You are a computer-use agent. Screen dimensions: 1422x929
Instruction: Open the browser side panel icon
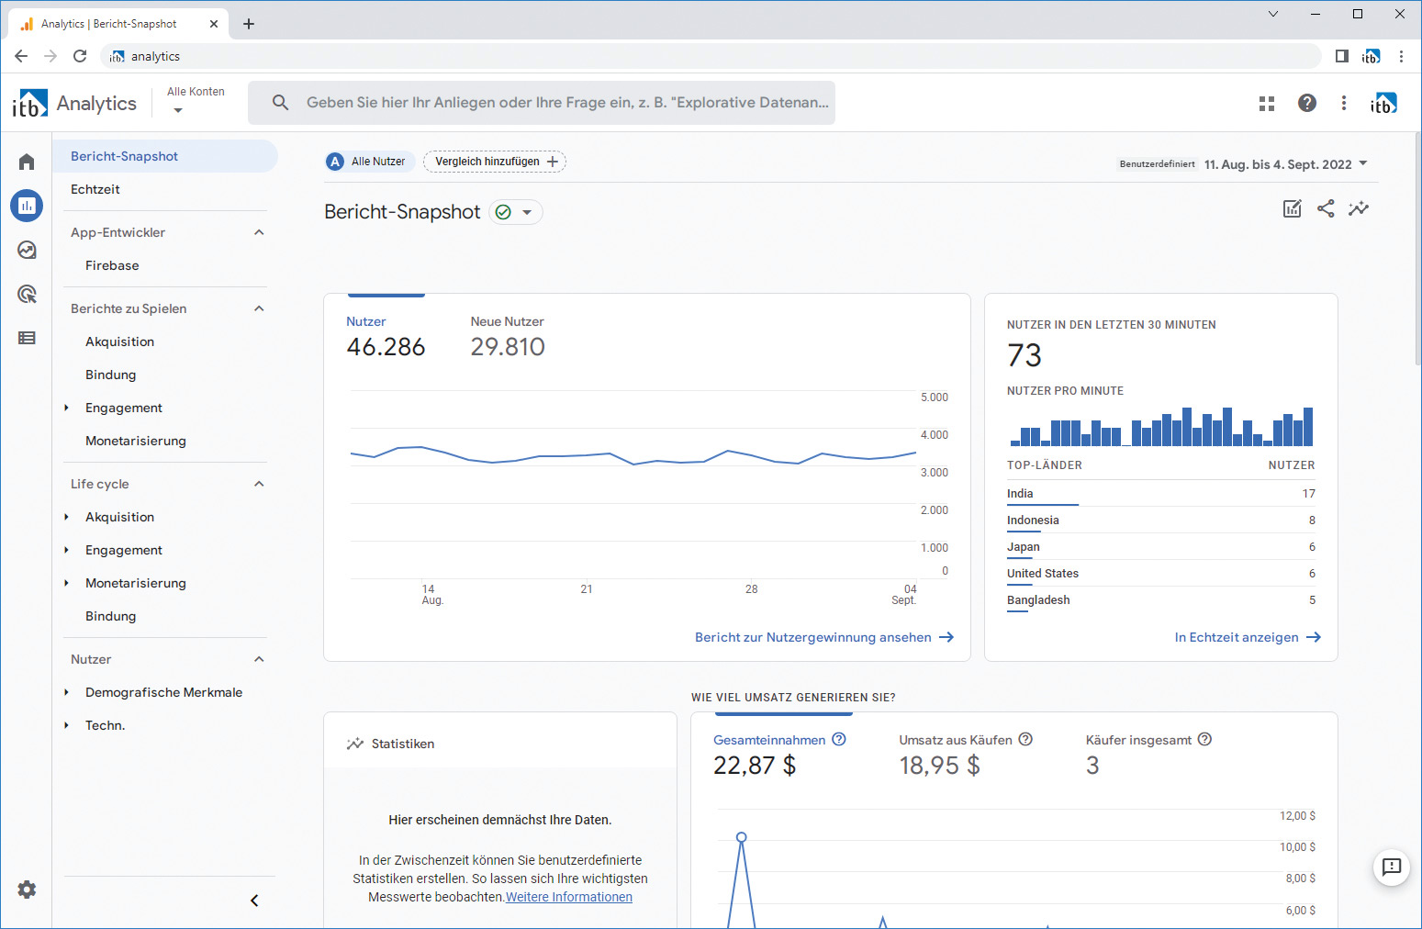pos(1342,56)
